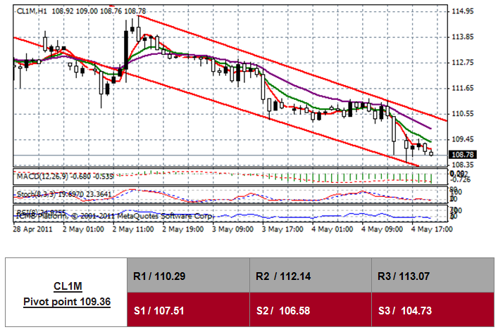Screen dimensions: 498x332
Task: Click the 110.55 price axis label
Action: (462, 114)
